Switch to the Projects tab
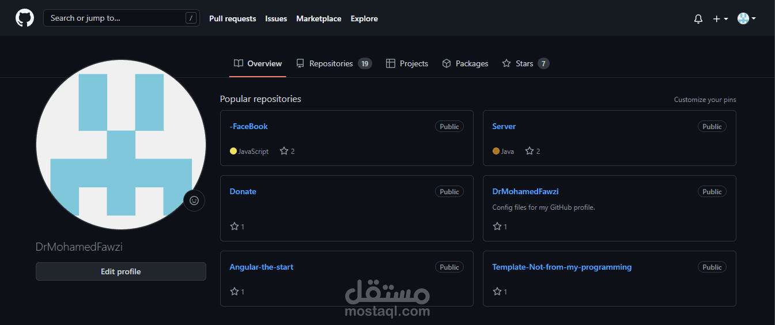775x325 pixels. coord(407,63)
